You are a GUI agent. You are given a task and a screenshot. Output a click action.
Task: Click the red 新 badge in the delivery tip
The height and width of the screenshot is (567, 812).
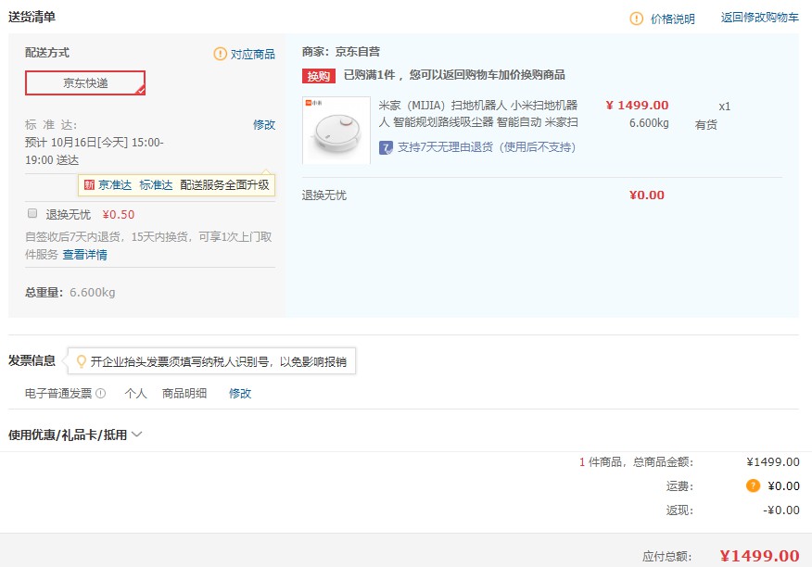pyautogui.click(x=89, y=185)
